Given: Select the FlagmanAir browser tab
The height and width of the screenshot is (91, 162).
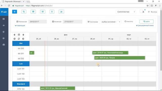Looking at the screenshot, I should coord(13,2).
